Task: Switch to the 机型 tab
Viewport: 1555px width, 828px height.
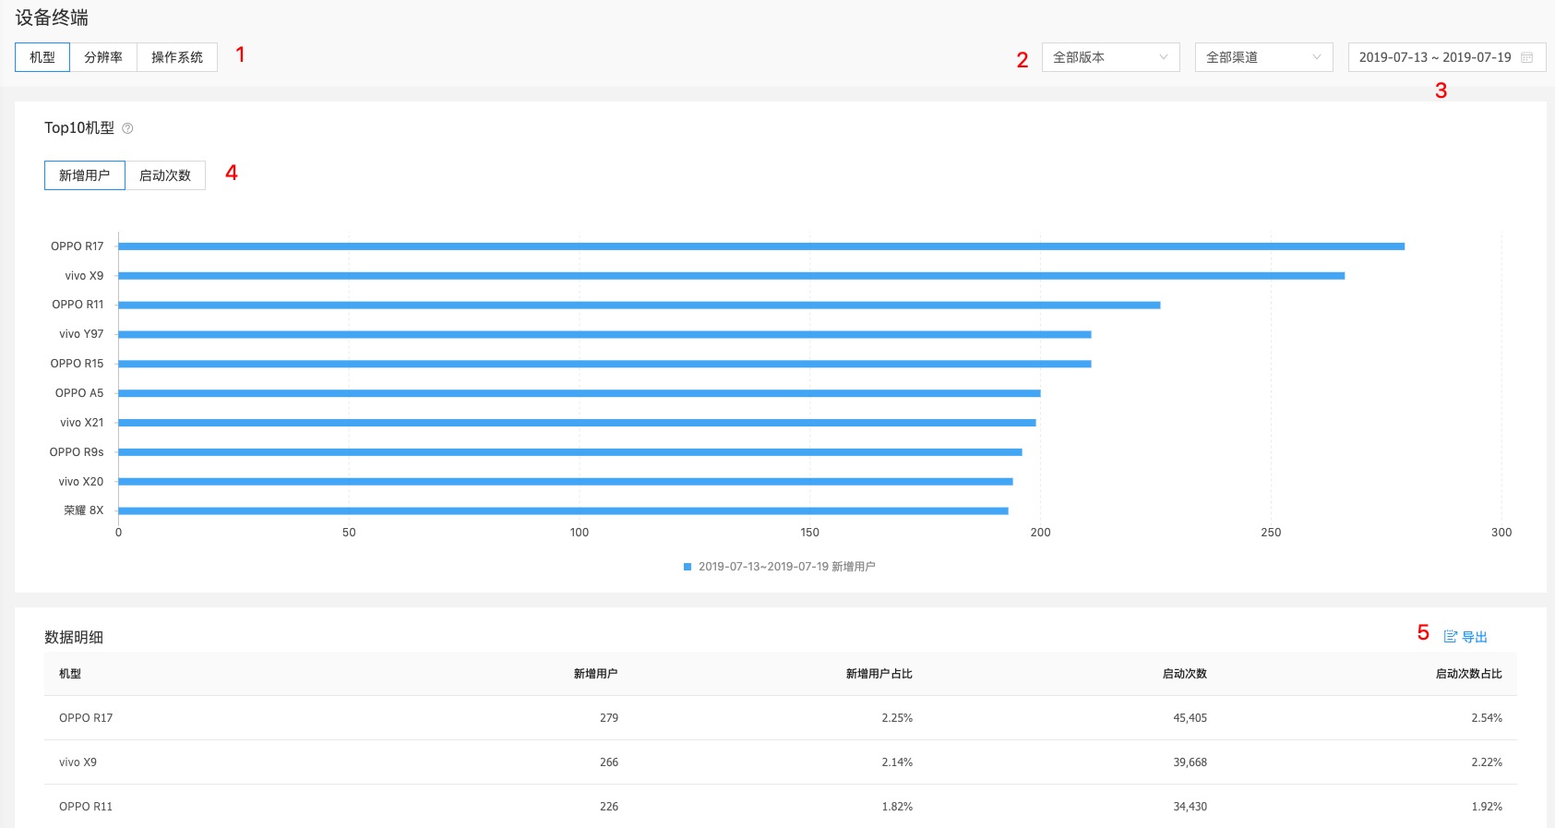Action: [x=42, y=57]
